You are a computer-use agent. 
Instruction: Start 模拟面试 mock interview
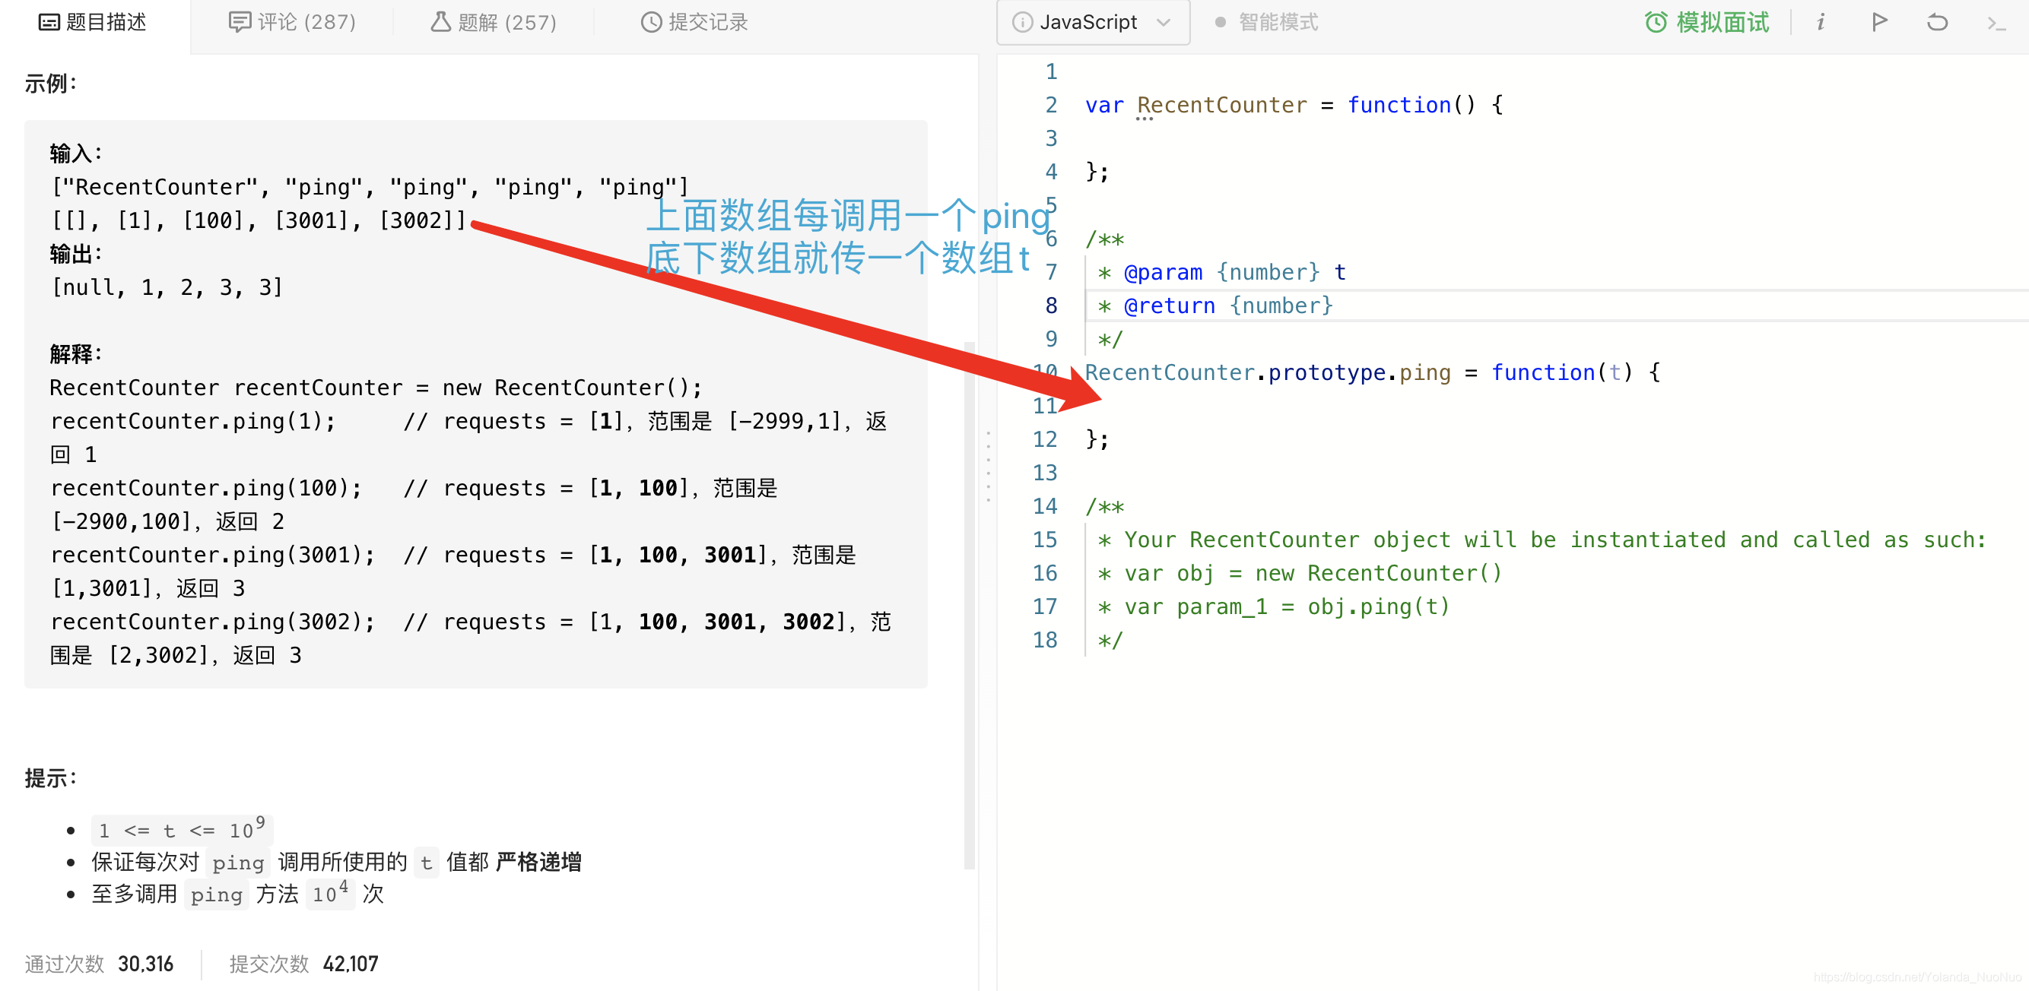tap(1706, 22)
